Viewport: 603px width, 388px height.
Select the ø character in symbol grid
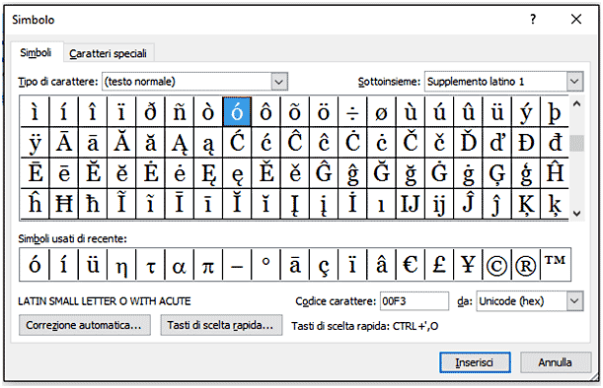coord(381,112)
